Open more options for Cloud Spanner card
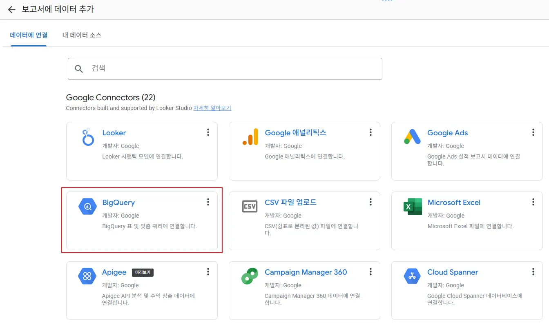The height and width of the screenshot is (326, 549). coord(533,271)
